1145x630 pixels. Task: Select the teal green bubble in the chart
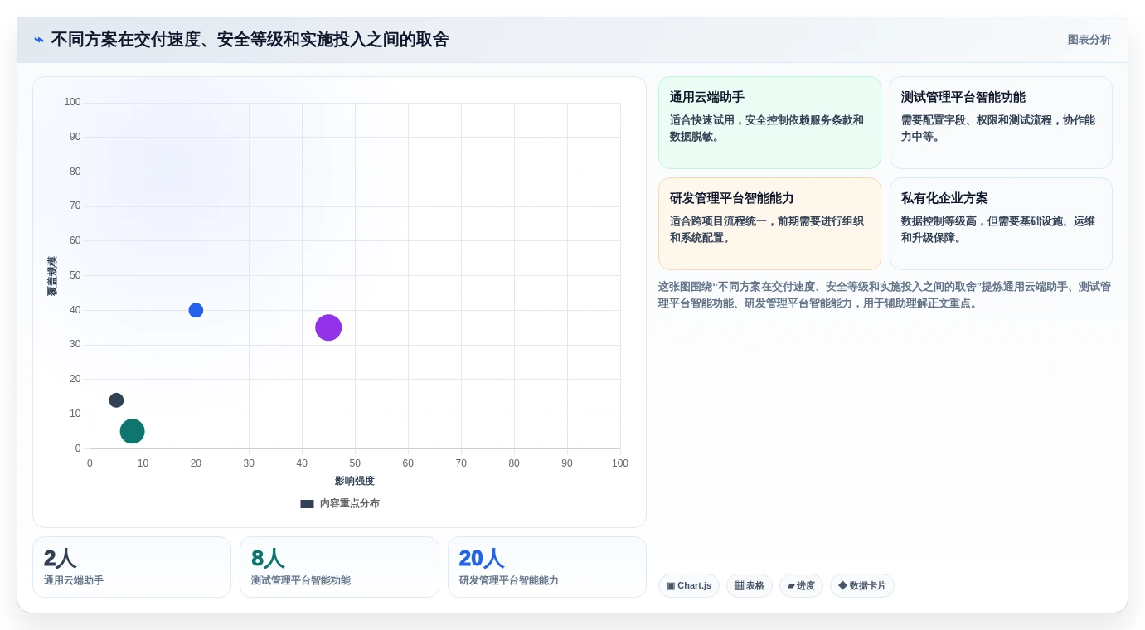pyautogui.click(x=132, y=431)
